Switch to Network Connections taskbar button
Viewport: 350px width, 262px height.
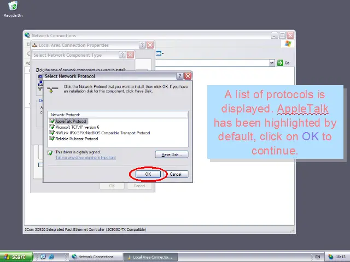[96, 257]
